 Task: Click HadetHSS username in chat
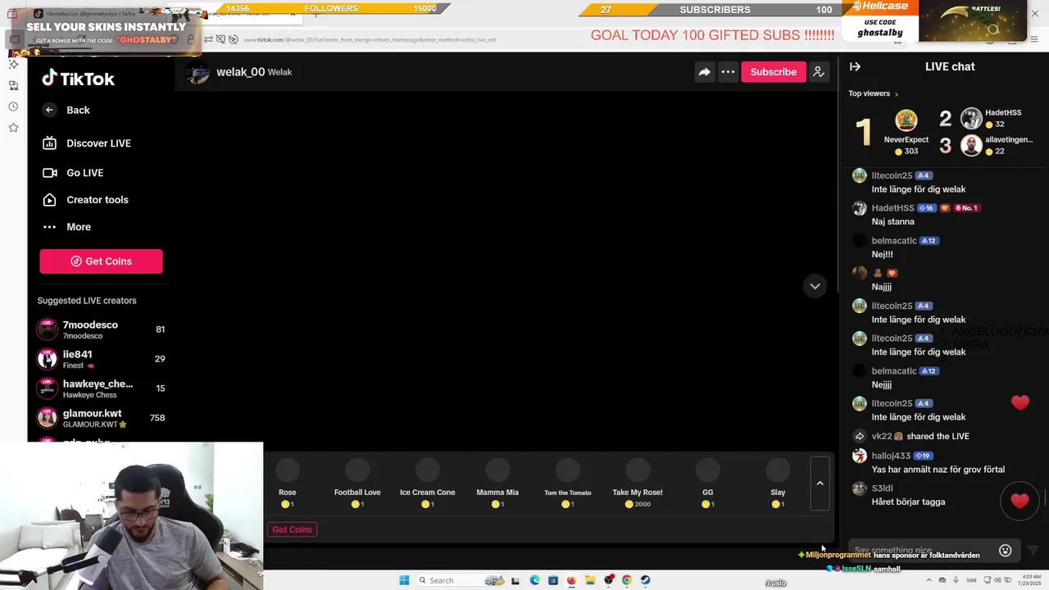[x=892, y=208]
